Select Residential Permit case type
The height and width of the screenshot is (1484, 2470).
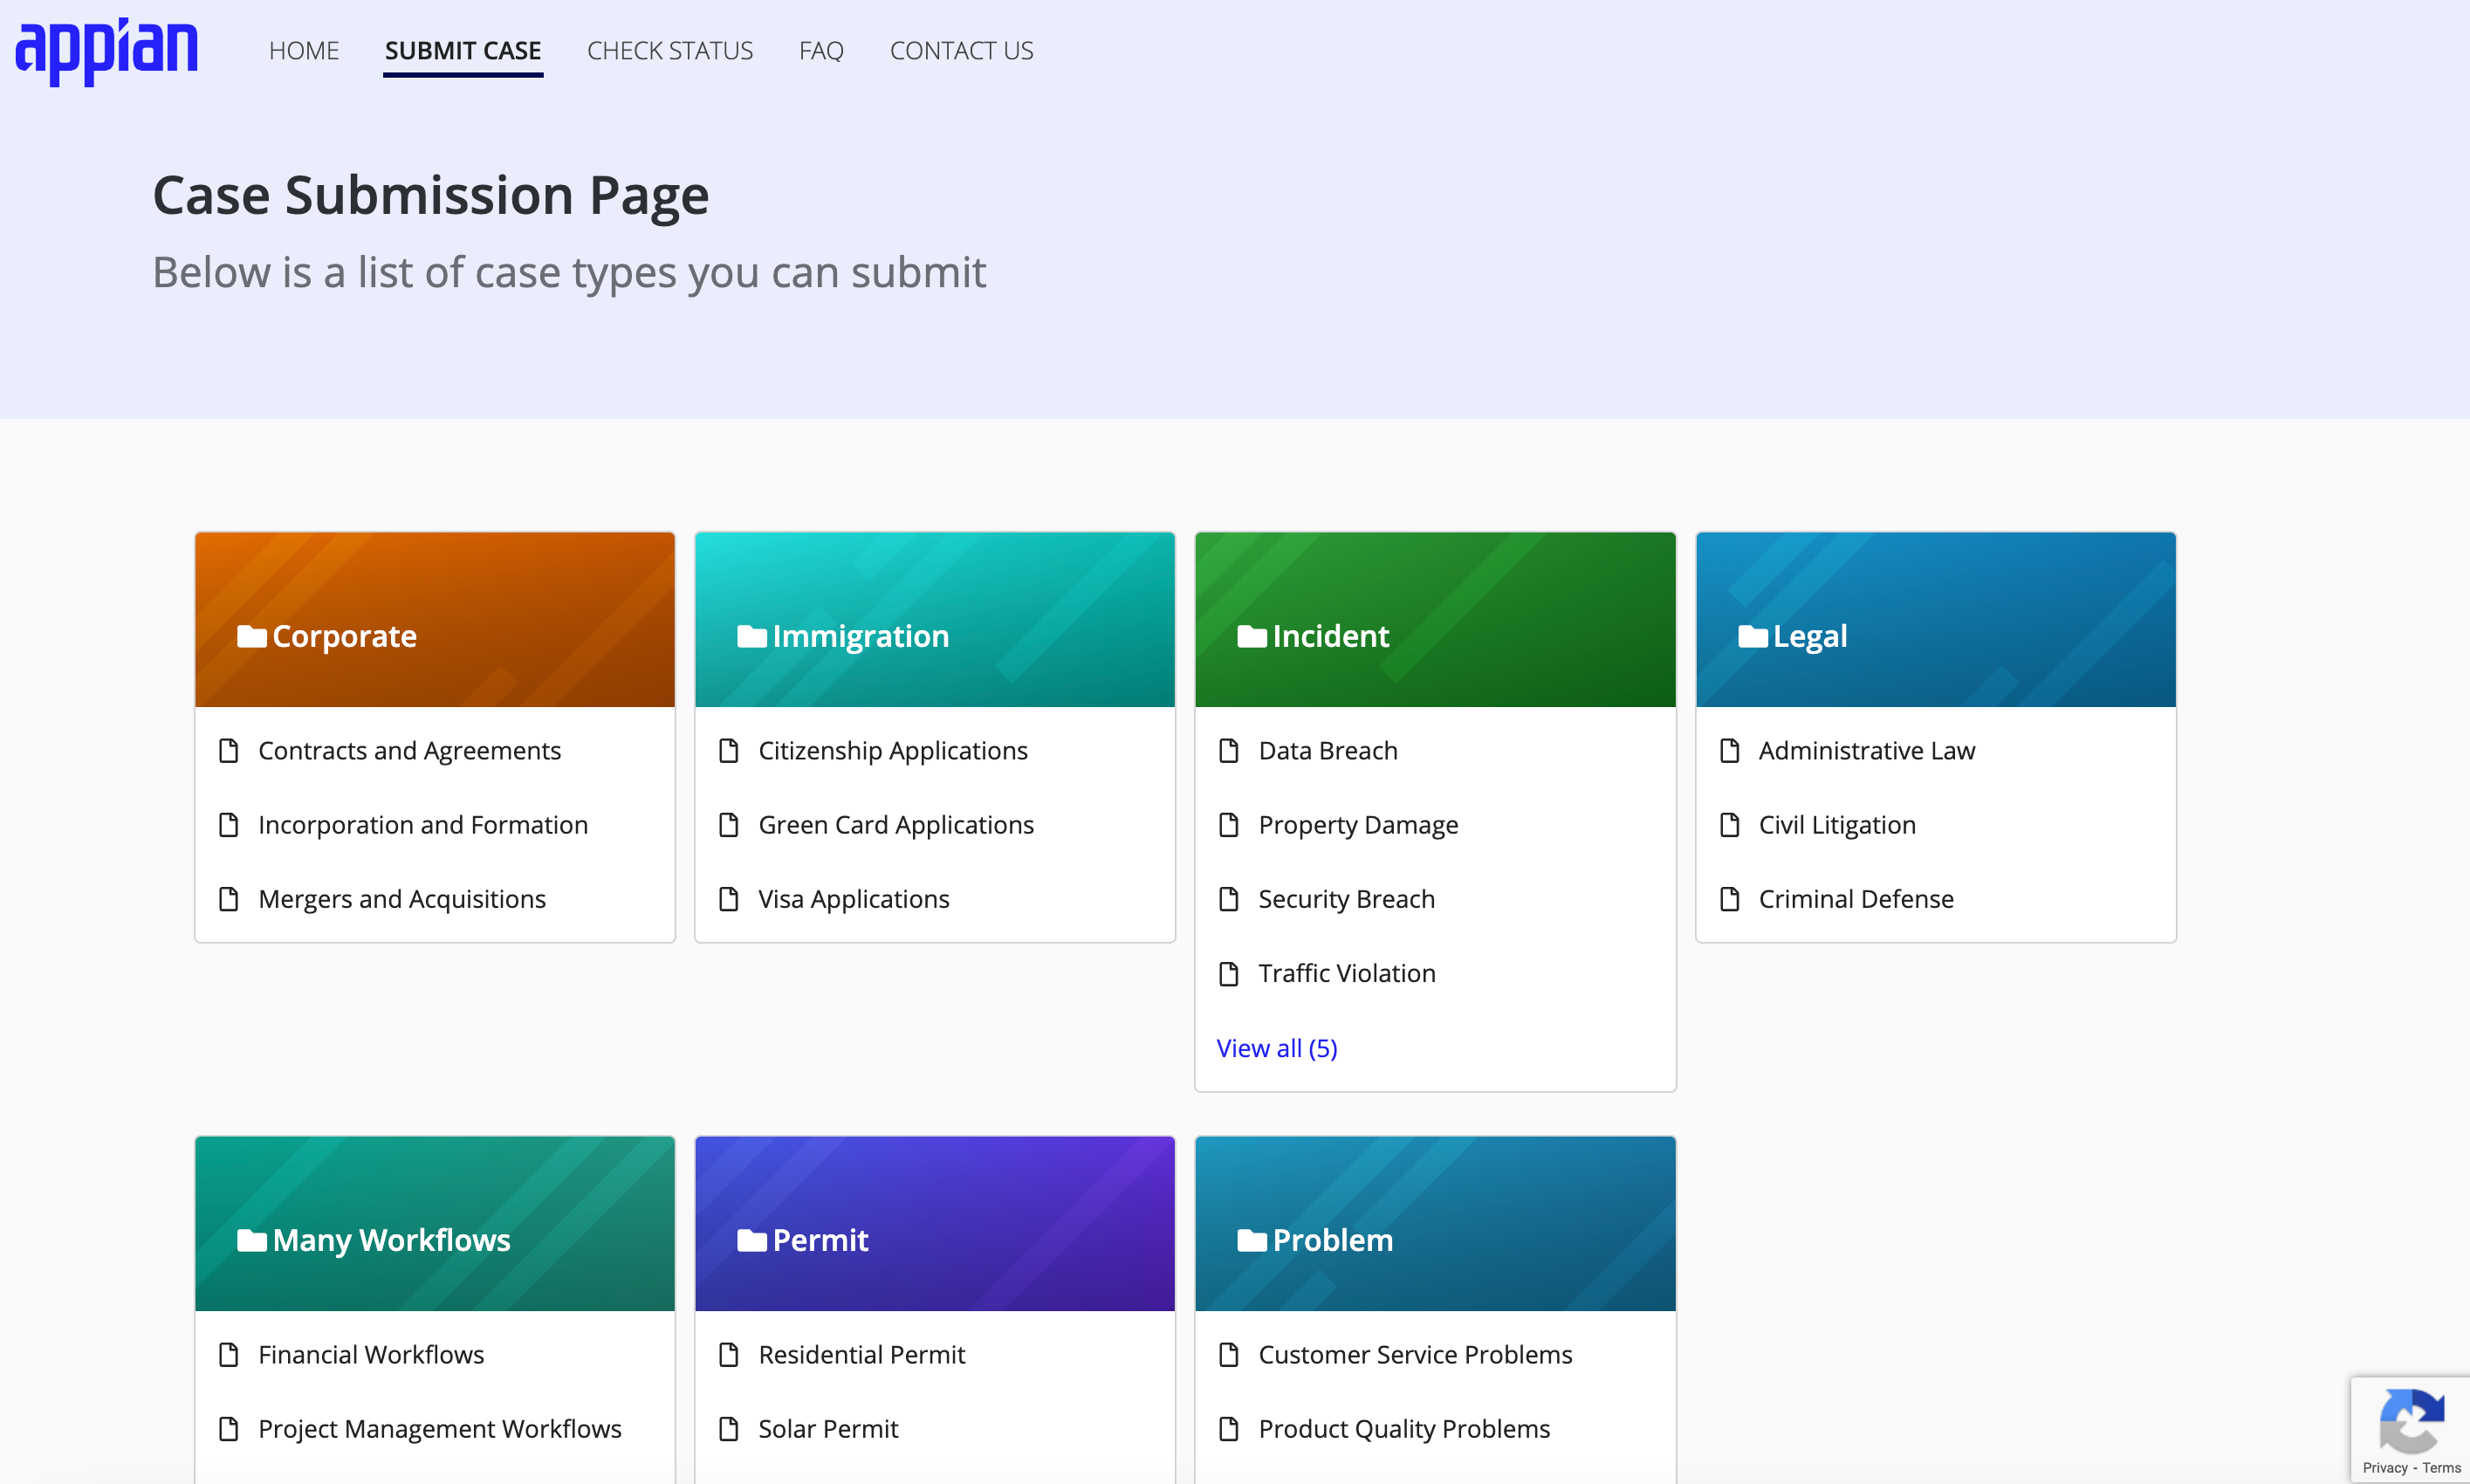click(x=861, y=1354)
